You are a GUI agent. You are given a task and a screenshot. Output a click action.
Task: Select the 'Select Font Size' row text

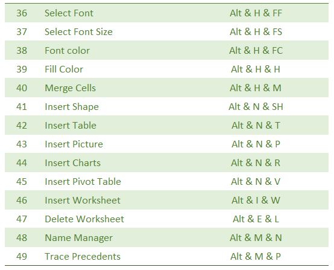(x=78, y=32)
